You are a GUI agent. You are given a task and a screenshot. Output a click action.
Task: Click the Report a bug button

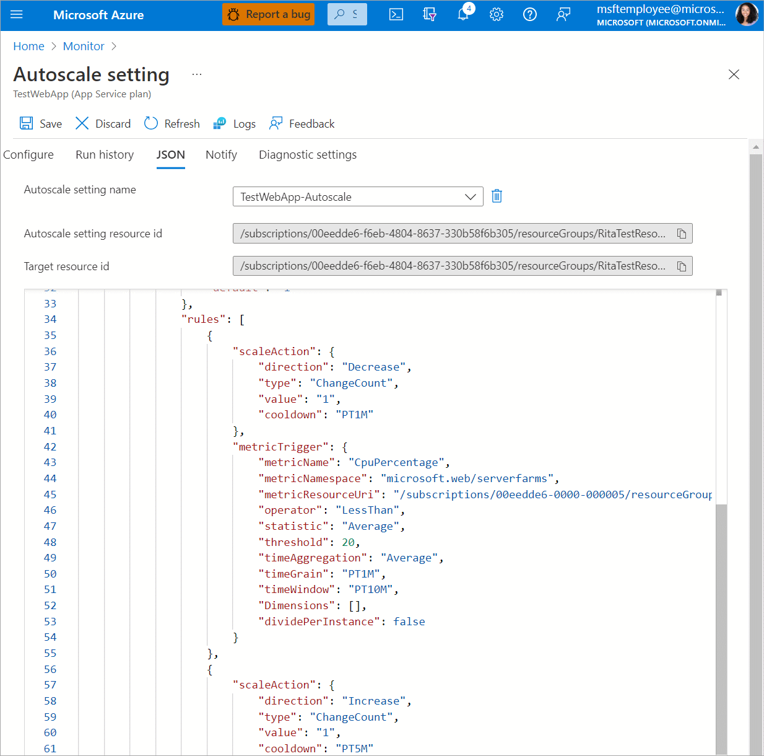pyautogui.click(x=269, y=14)
